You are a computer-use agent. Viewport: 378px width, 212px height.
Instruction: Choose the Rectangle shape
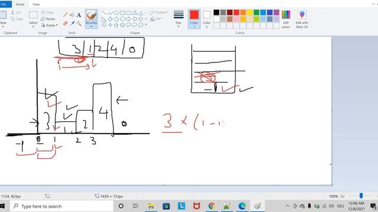122,13
